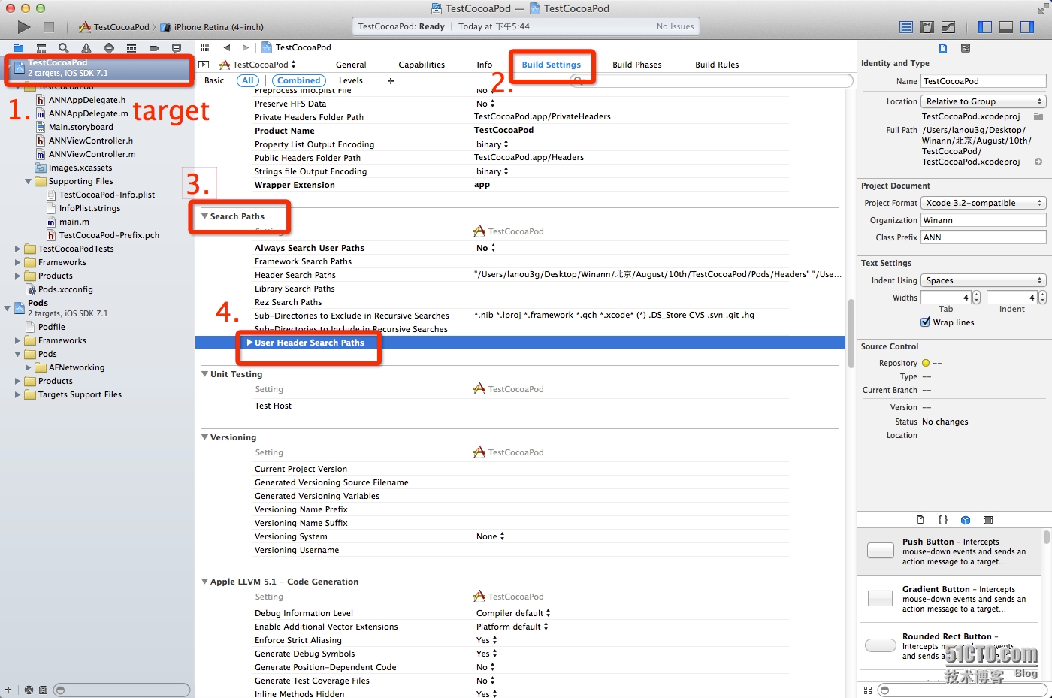Screen dimensions: 1052x698
Task: Select TestCocoaPod scheme in toolbar
Action: pyautogui.click(x=114, y=27)
